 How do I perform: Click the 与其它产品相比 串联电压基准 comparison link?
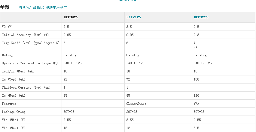tap(43, 7)
